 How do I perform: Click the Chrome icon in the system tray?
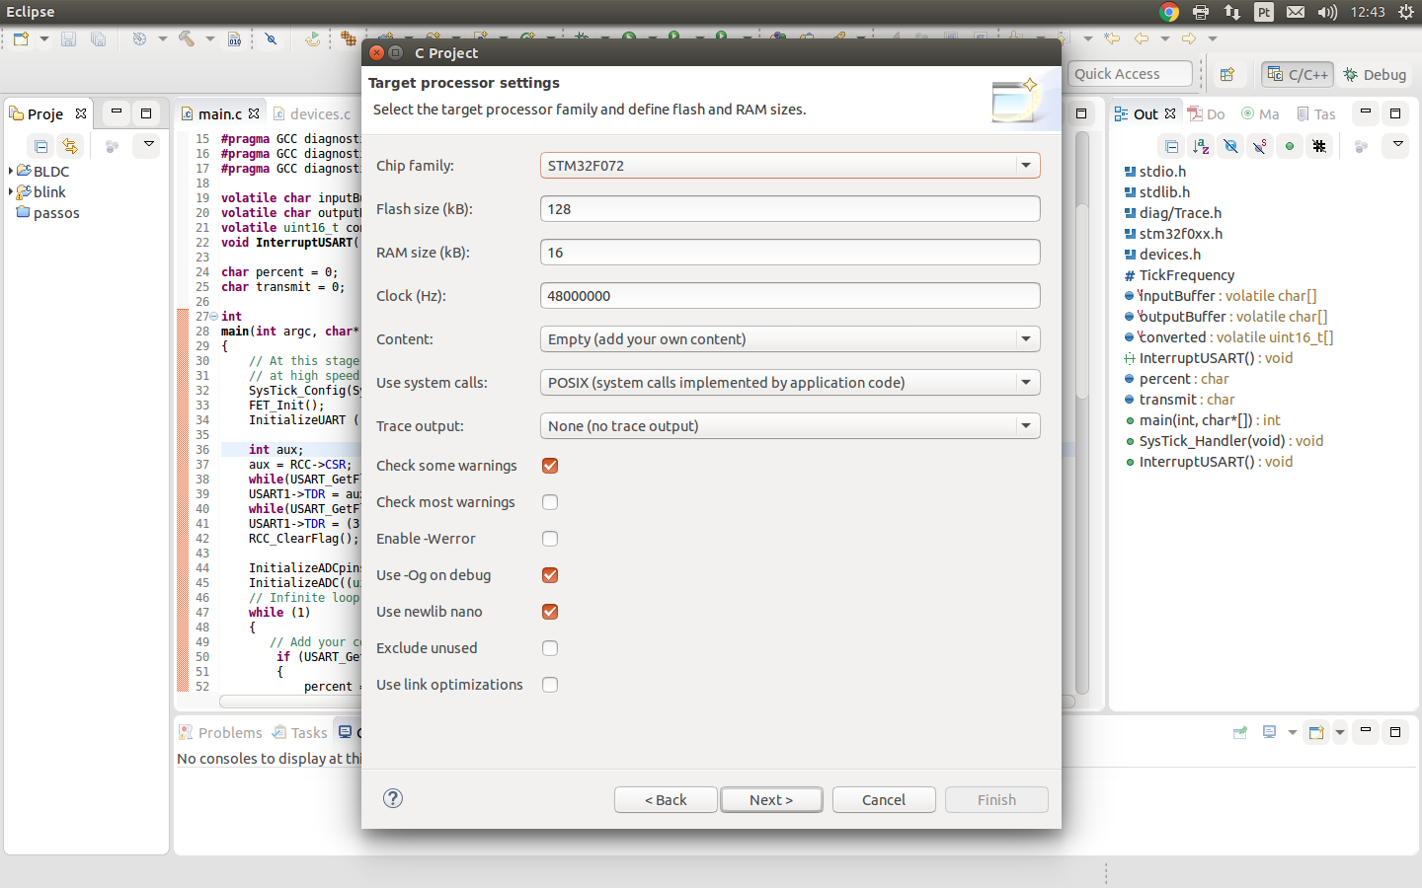[x=1169, y=12]
